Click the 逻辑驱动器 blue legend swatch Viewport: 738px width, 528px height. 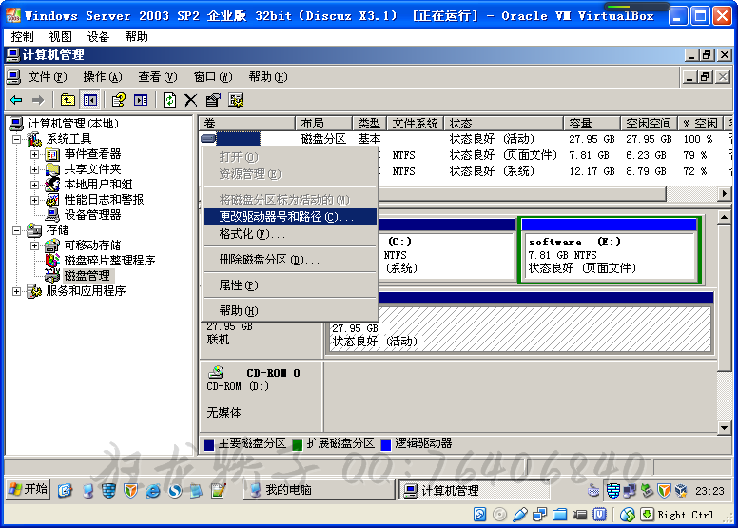tap(385, 444)
